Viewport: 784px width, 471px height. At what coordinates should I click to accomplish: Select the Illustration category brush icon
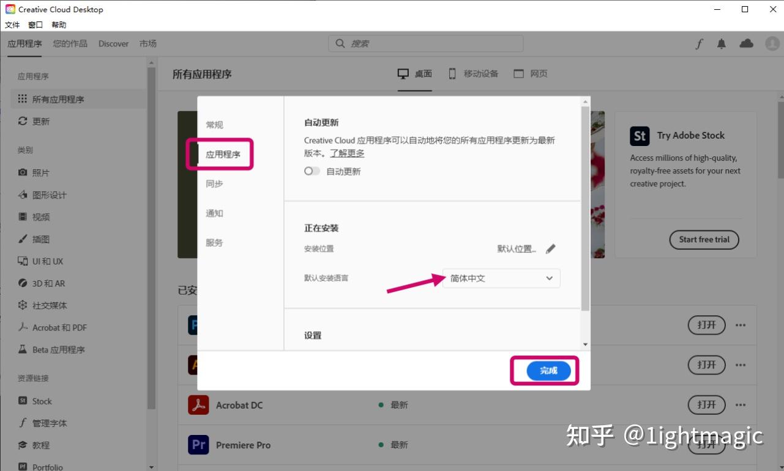click(x=23, y=239)
